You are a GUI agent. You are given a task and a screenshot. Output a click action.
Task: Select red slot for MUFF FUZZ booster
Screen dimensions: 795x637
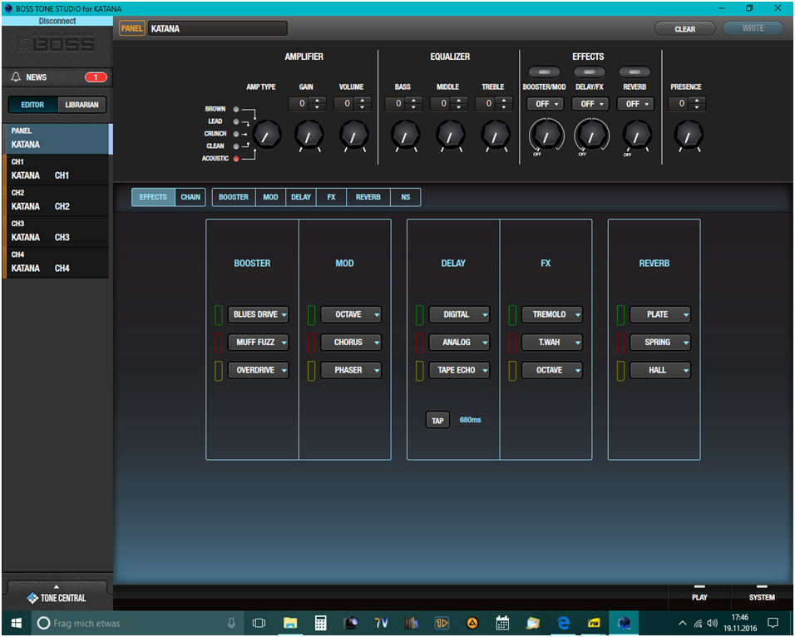pos(219,343)
